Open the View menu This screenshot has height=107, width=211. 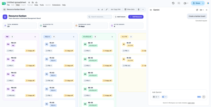(18, 5)
